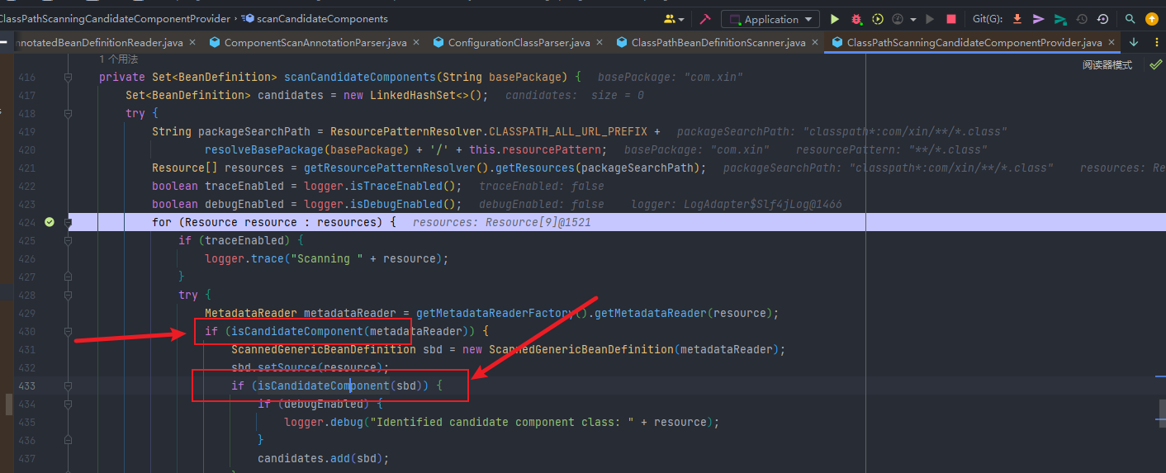Update project via Git pull icon
The image size is (1166, 473).
[1017, 19]
